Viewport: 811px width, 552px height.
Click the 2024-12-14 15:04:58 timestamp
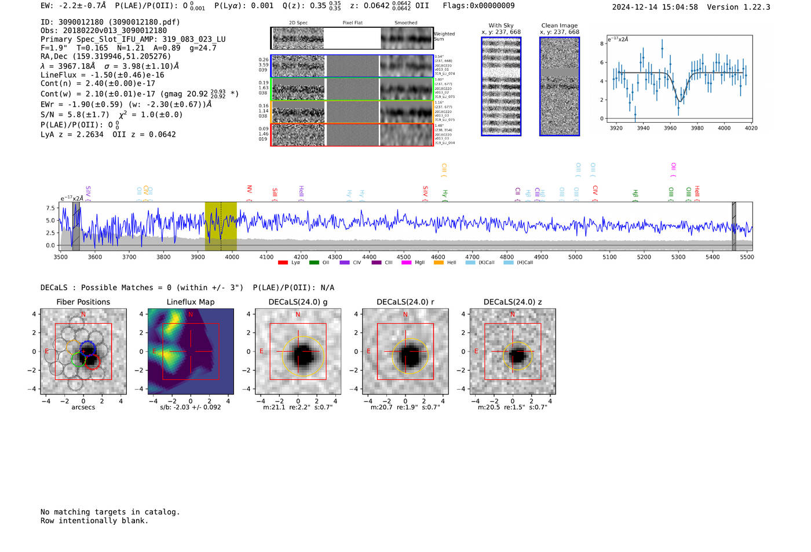point(655,7)
